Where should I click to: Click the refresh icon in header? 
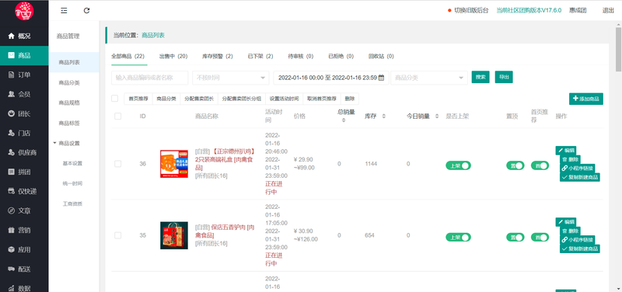(x=86, y=11)
